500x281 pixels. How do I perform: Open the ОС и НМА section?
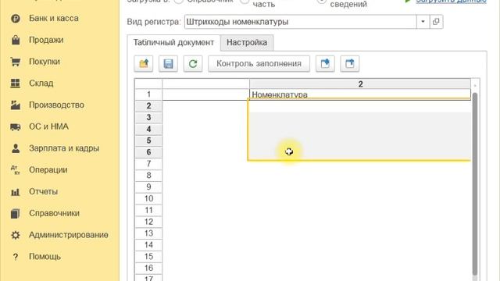point(48,126)
